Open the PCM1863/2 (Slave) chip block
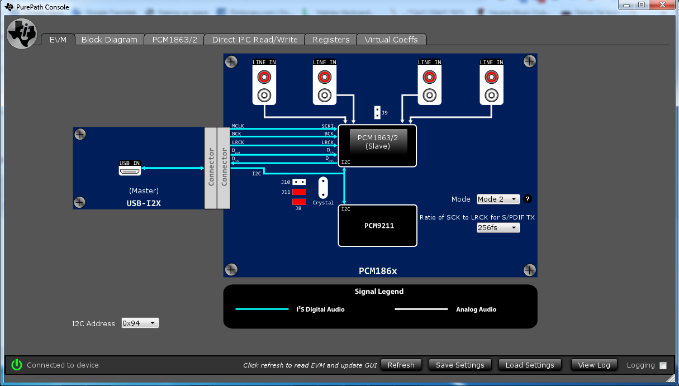 point(377,146)
